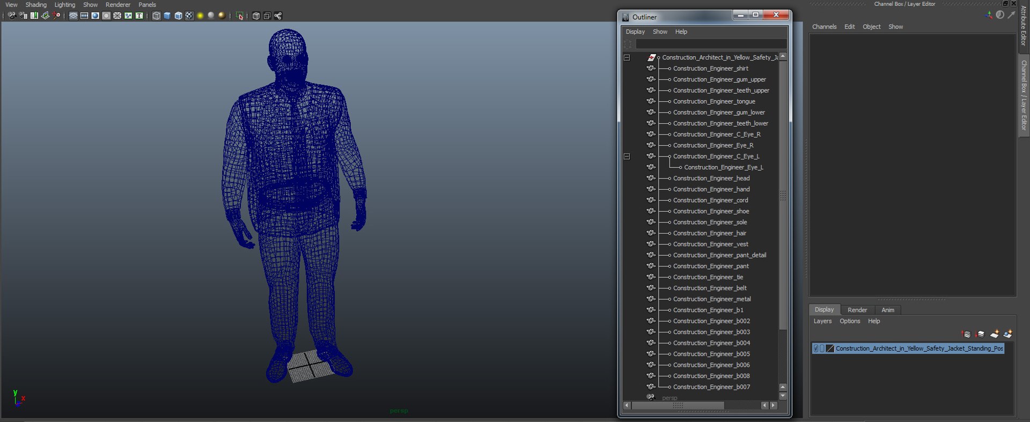Click the Image Plane icon in viewport toolbar
Image resolution: width=1030 pixels, height=422 pixels.
[46, 16]
